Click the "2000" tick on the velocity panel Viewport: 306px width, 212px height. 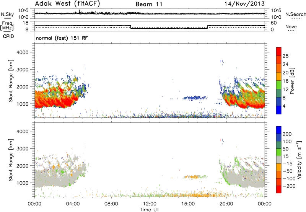pyautogui.click(x=22, y=166)
